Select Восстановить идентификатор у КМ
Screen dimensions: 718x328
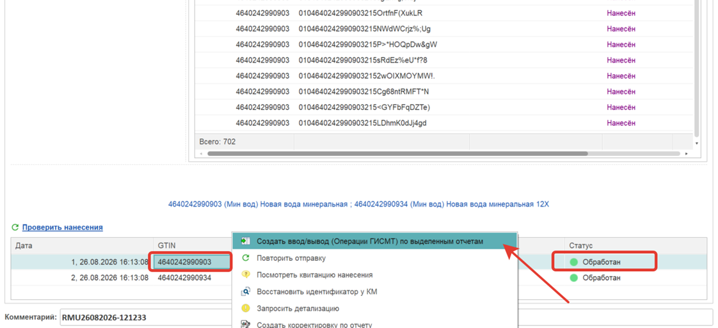(316, 292)
